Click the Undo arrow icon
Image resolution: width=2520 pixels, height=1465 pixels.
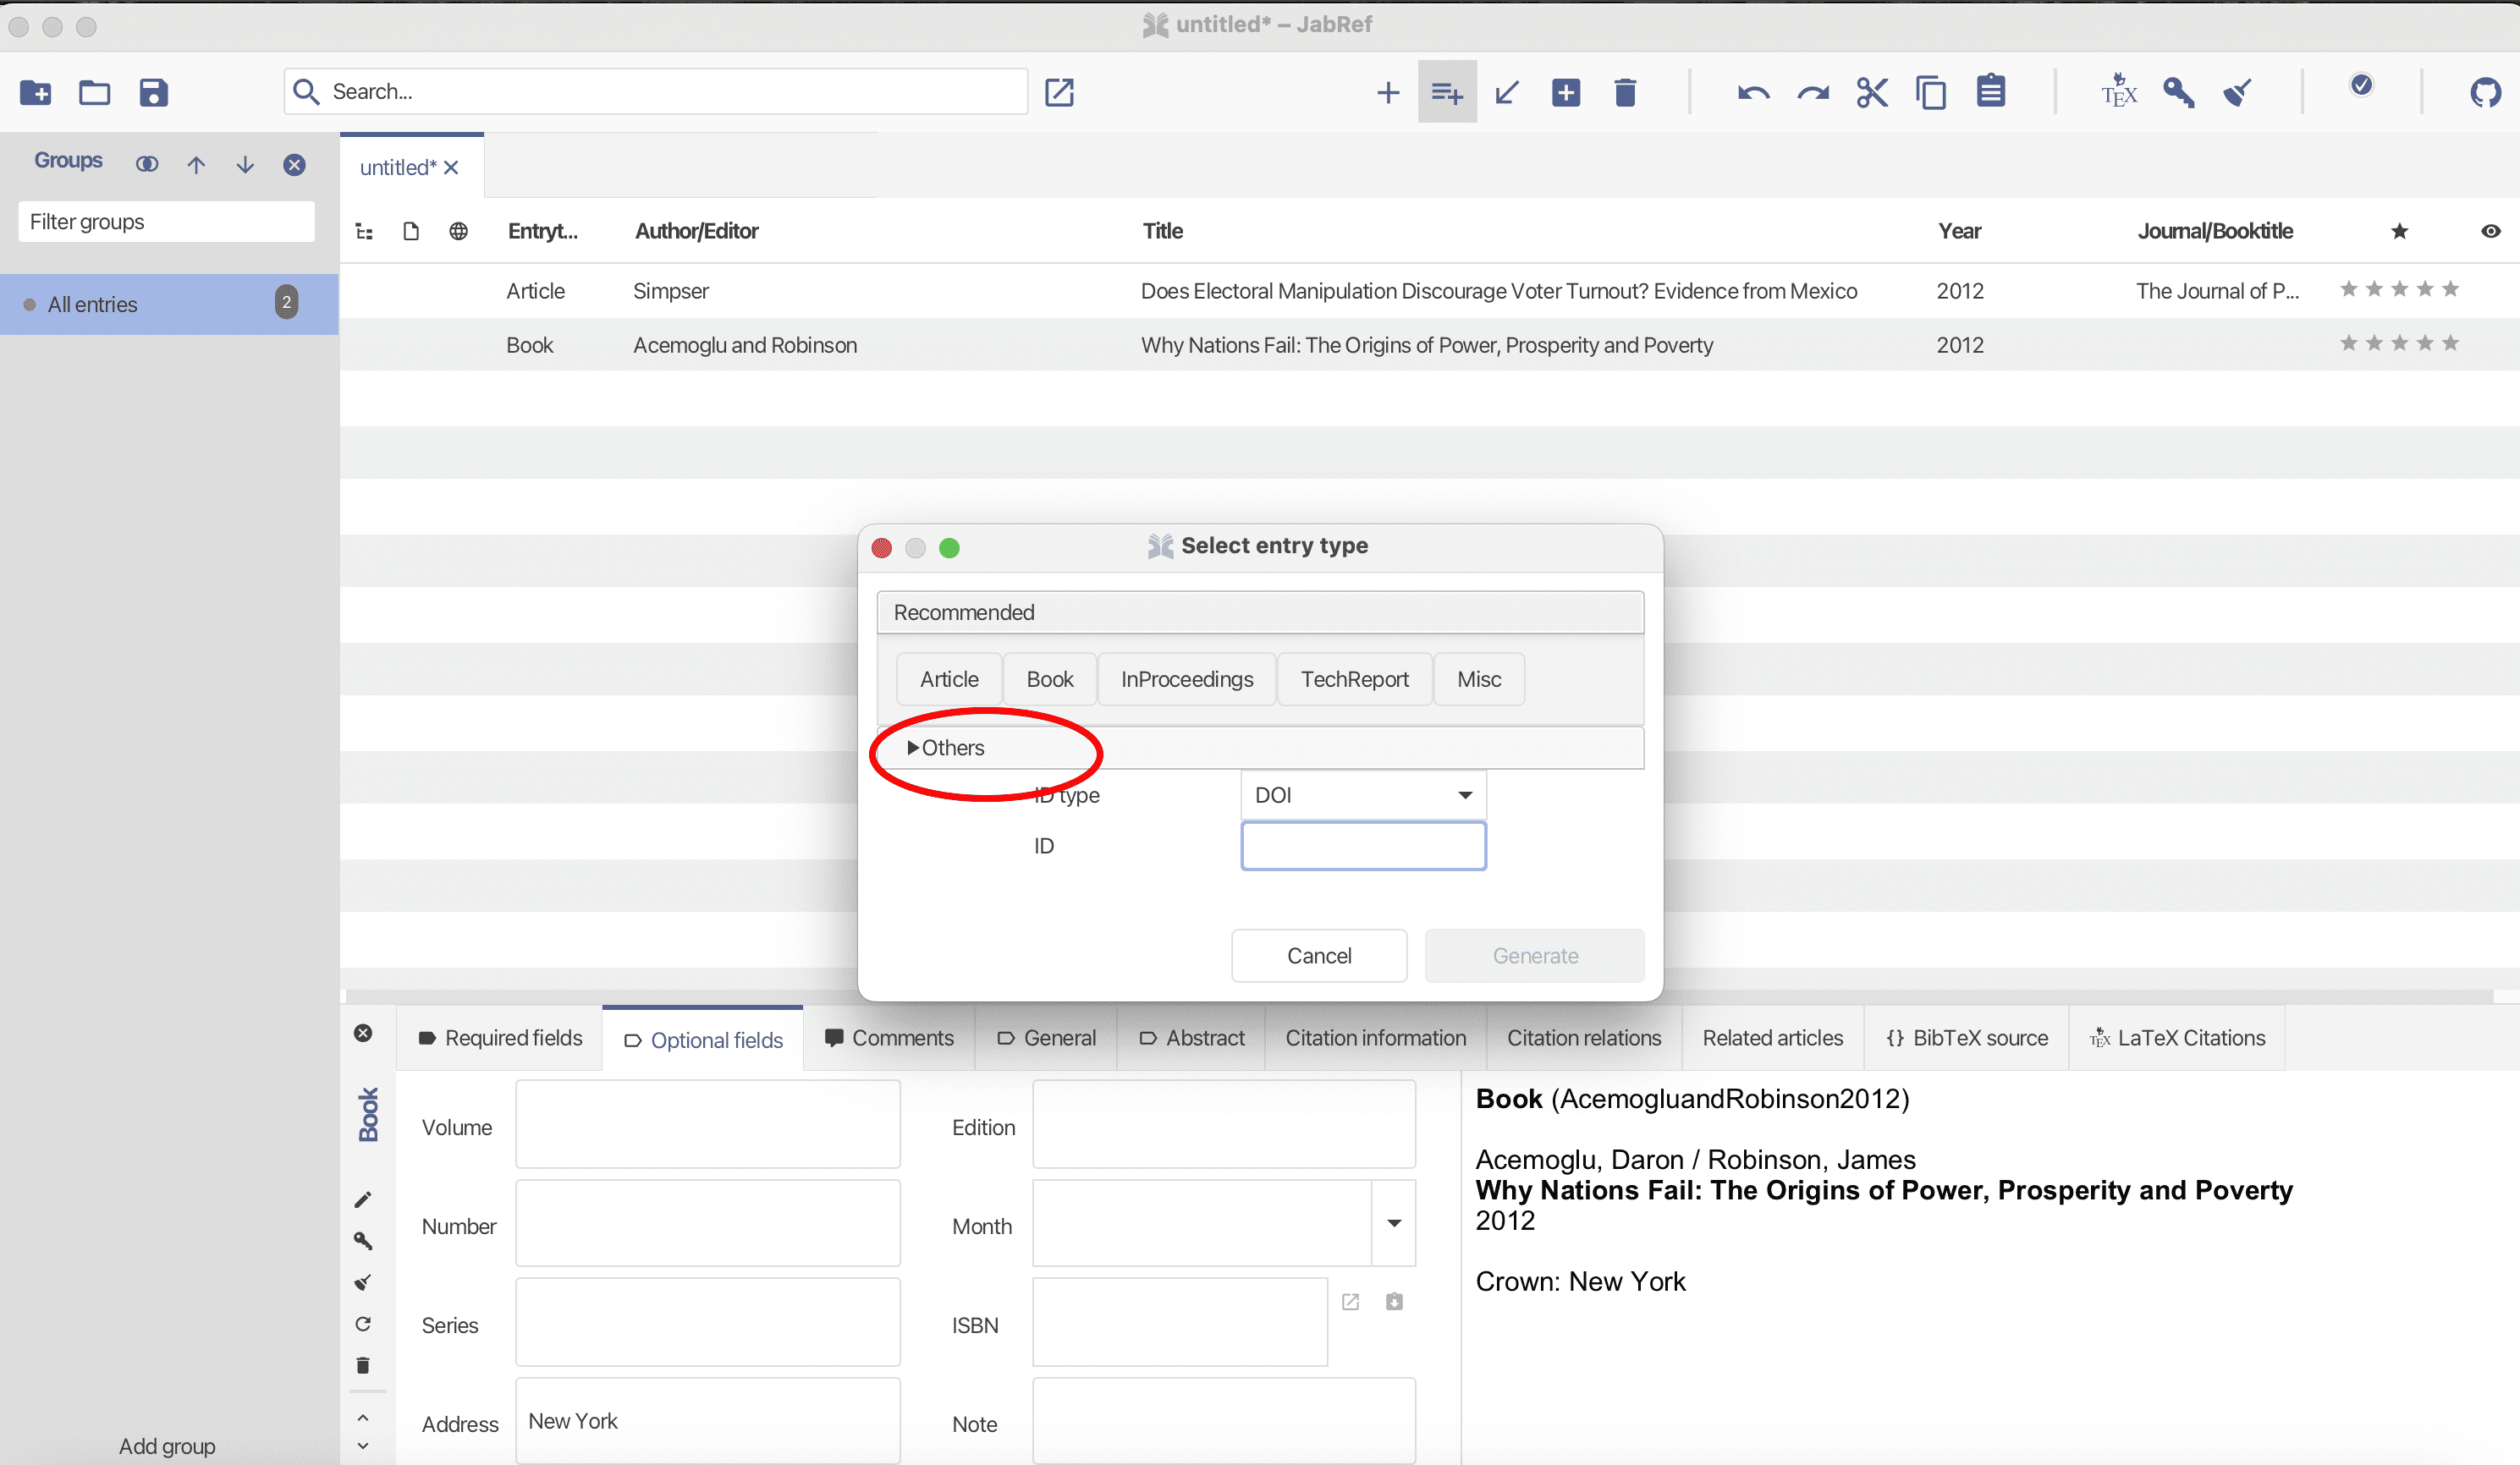tap(1753, 93)
